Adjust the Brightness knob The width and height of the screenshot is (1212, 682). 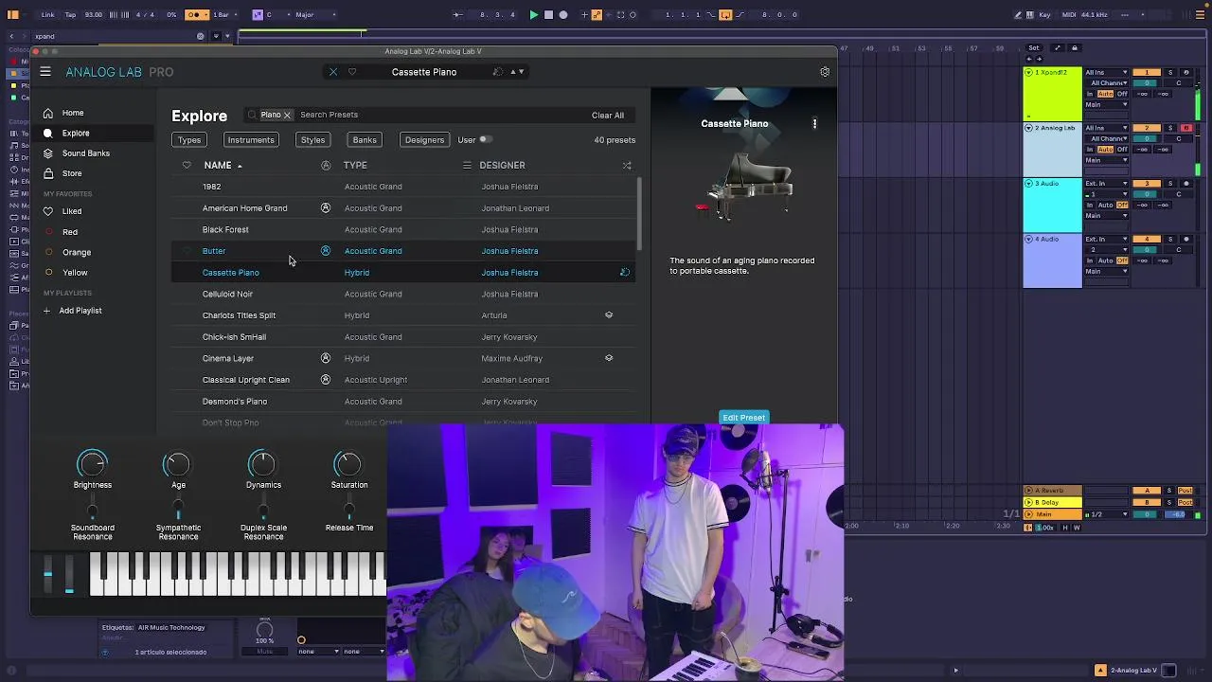pyautogui.click(x=92, y=464)
